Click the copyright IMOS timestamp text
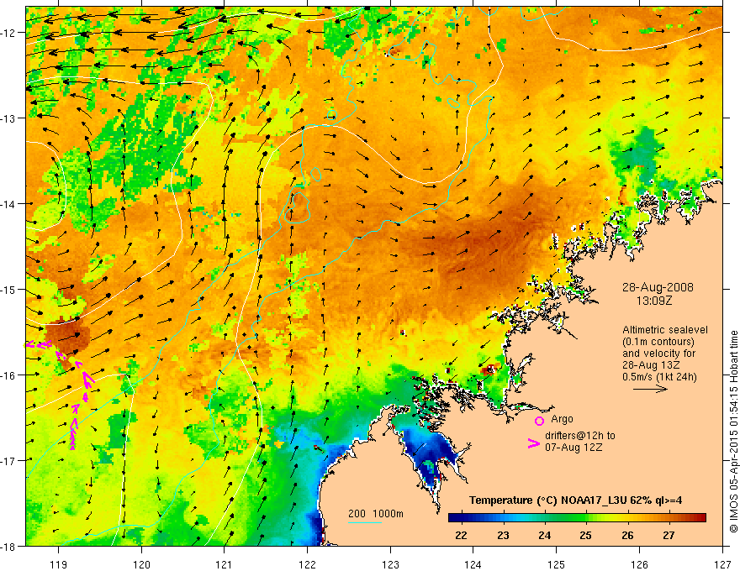Viewport: 740px width, 571px height. click(x=733, y=432)
